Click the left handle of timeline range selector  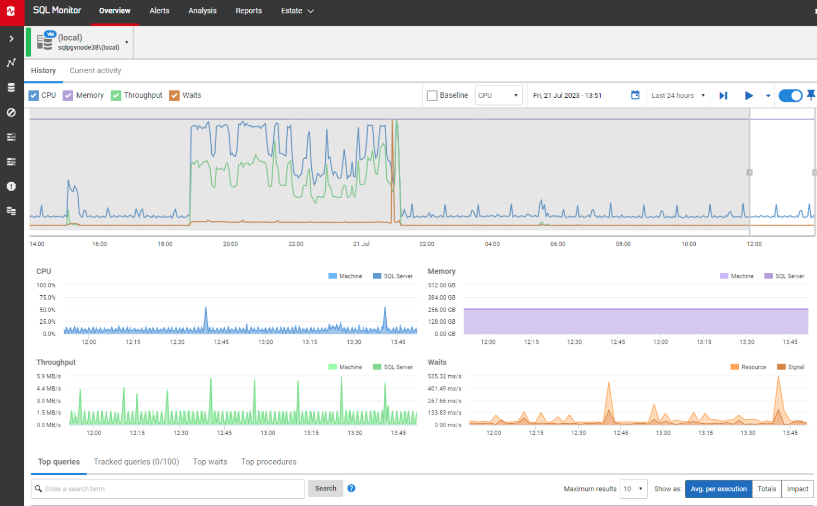[x=749, y=172]
